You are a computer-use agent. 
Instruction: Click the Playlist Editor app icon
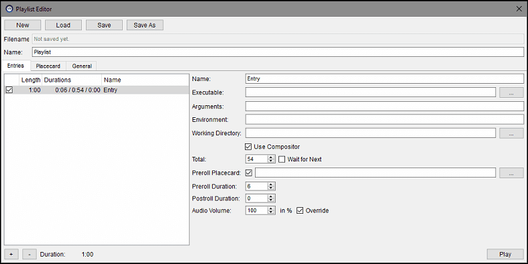(9, 9)
